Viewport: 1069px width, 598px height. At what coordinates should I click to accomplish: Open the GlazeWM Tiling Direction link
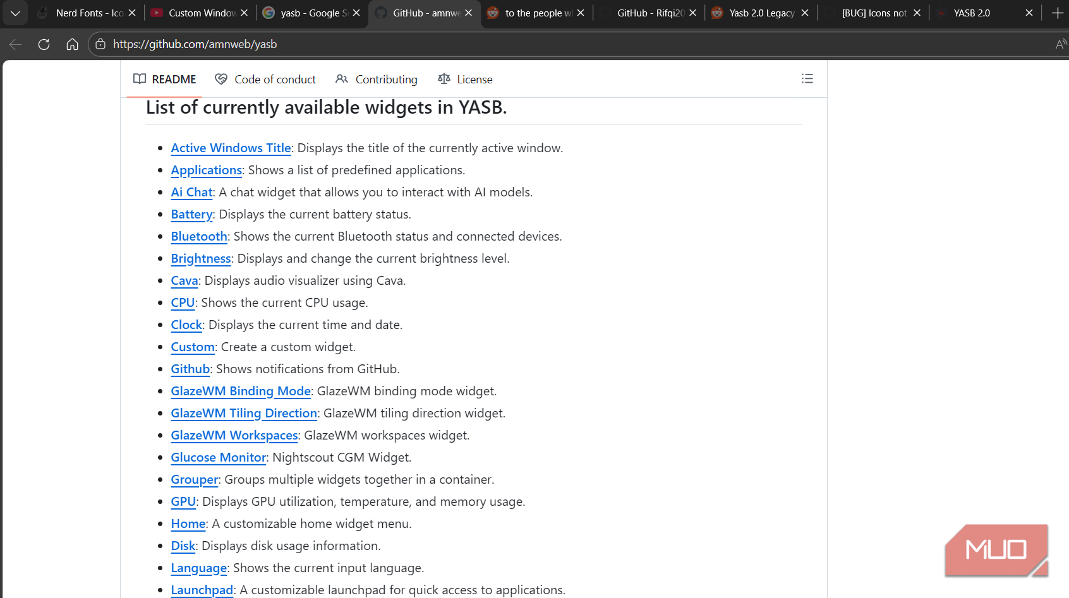[x=244, y=413]
